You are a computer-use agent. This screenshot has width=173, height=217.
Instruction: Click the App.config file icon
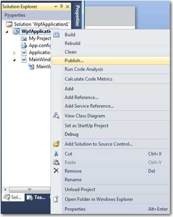[24, 45]
